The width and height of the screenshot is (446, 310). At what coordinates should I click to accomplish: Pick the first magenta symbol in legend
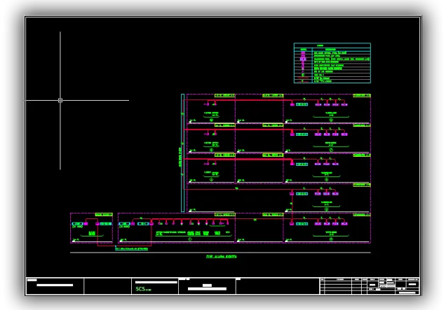303,52
